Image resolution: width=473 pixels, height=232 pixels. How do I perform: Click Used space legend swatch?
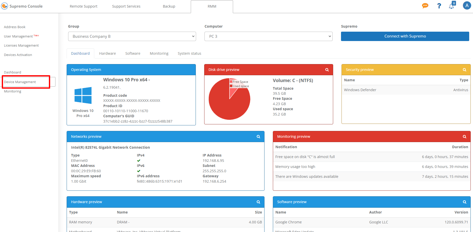coord(231,86)
